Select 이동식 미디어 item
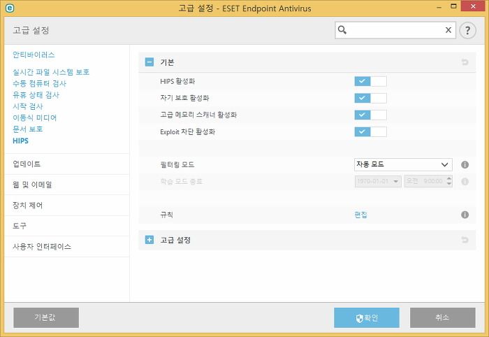Screen dimensions: 489x337 tap(35, 117)
